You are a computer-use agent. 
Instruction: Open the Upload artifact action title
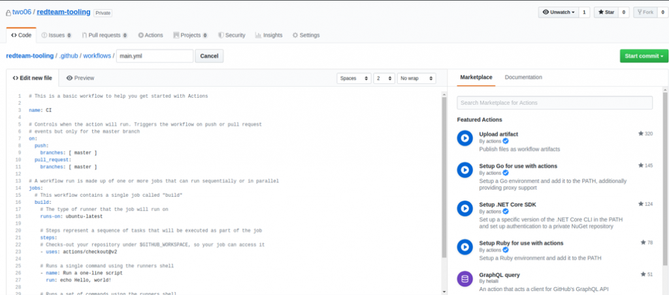[498, 134]
